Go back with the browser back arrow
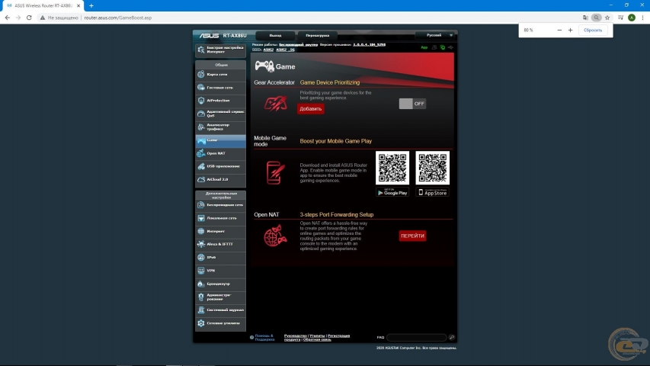Image resolution: width=650 pixels, height=366 pixels. point(8,18)
